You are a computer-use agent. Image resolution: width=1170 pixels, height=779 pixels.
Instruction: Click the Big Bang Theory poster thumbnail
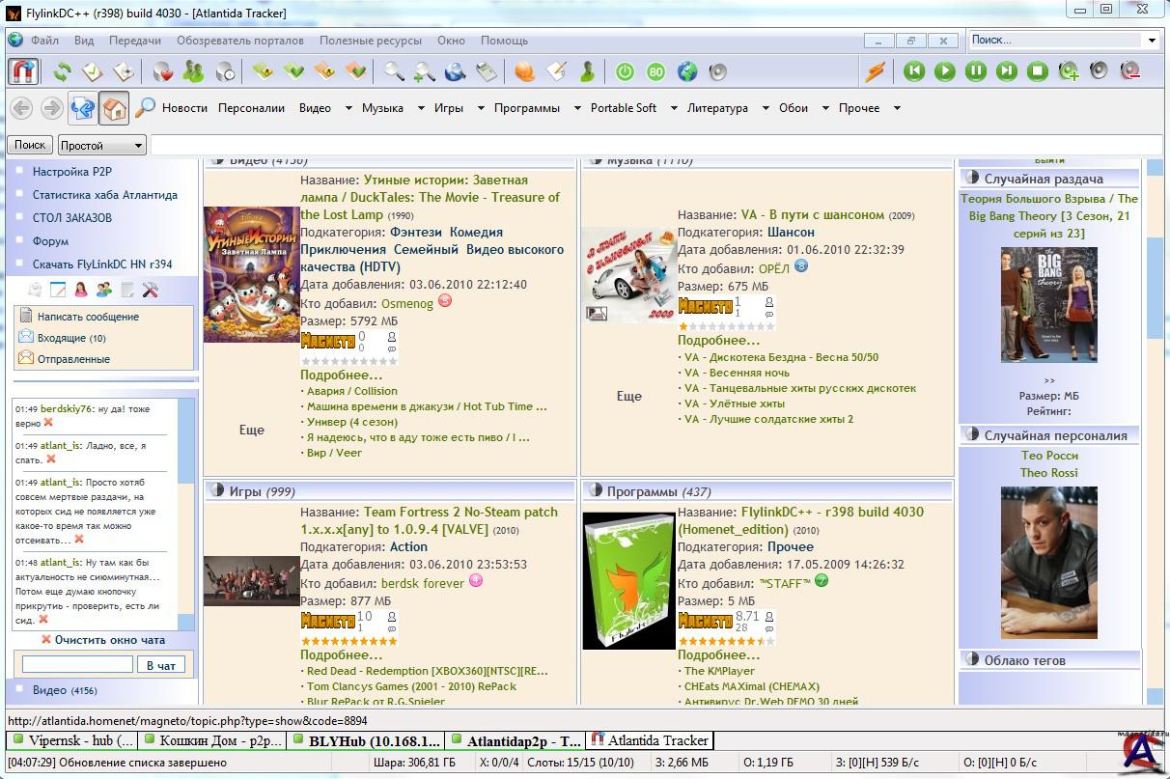[1048, 304]
